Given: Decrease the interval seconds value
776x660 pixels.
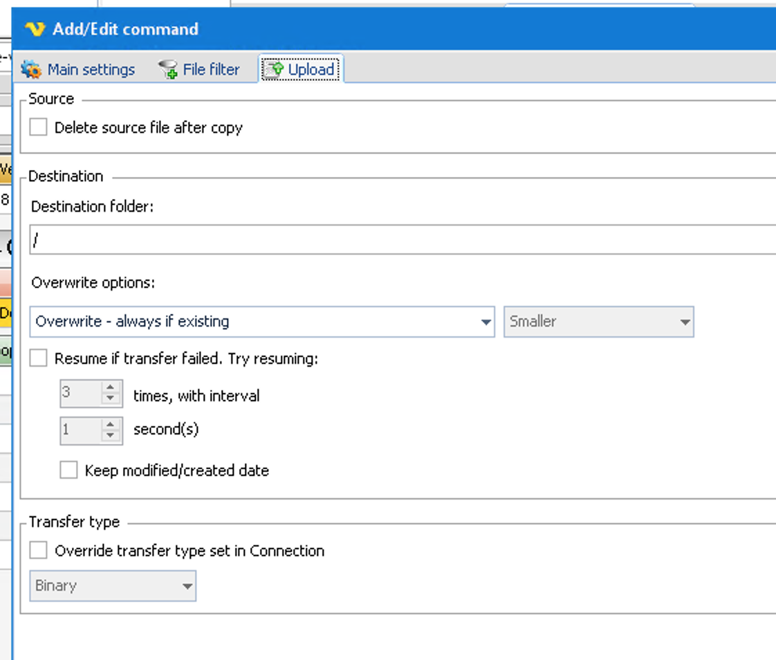Looking at the screenshot, I should [111, 435].
